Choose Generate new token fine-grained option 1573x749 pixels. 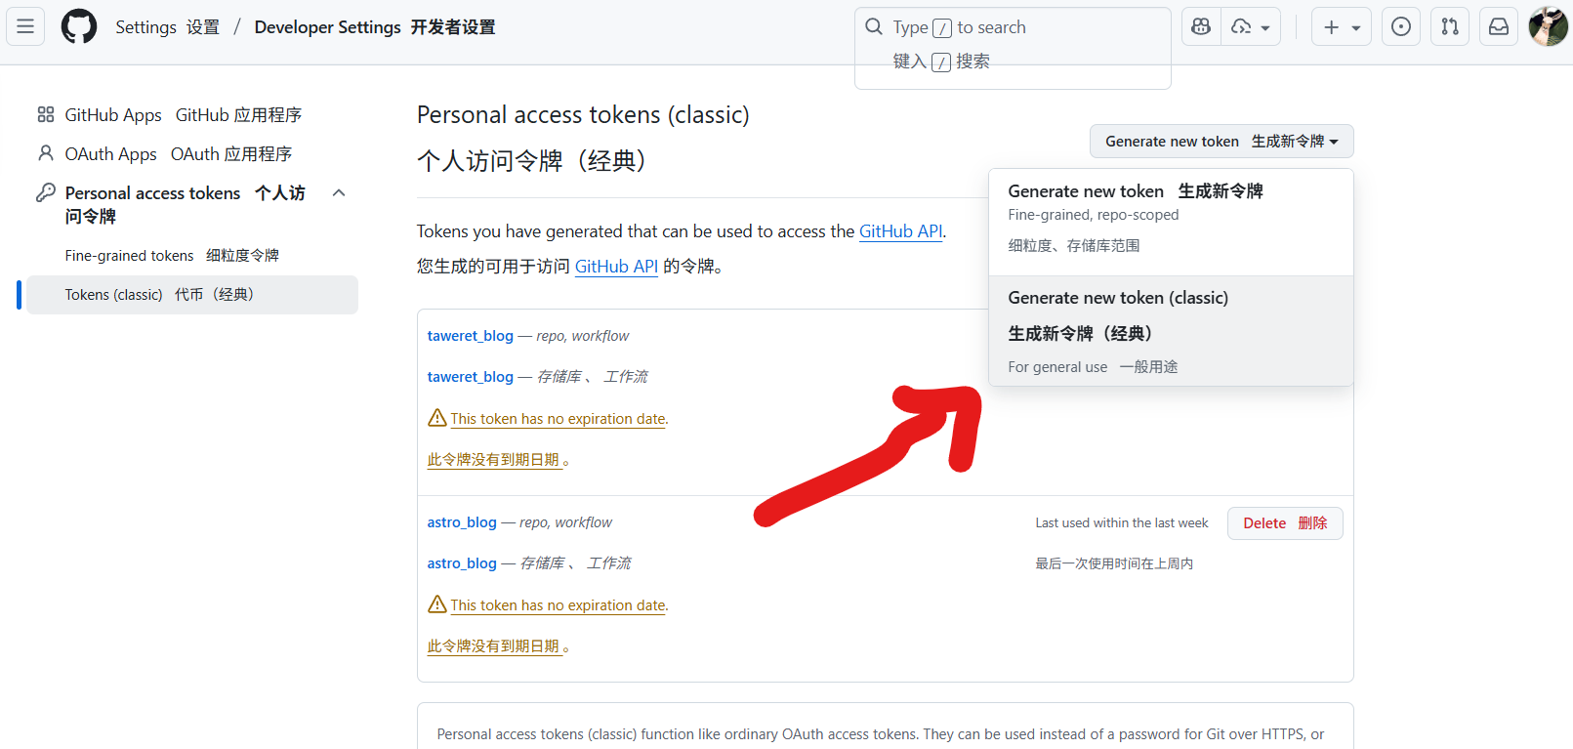click(1171, 223)
